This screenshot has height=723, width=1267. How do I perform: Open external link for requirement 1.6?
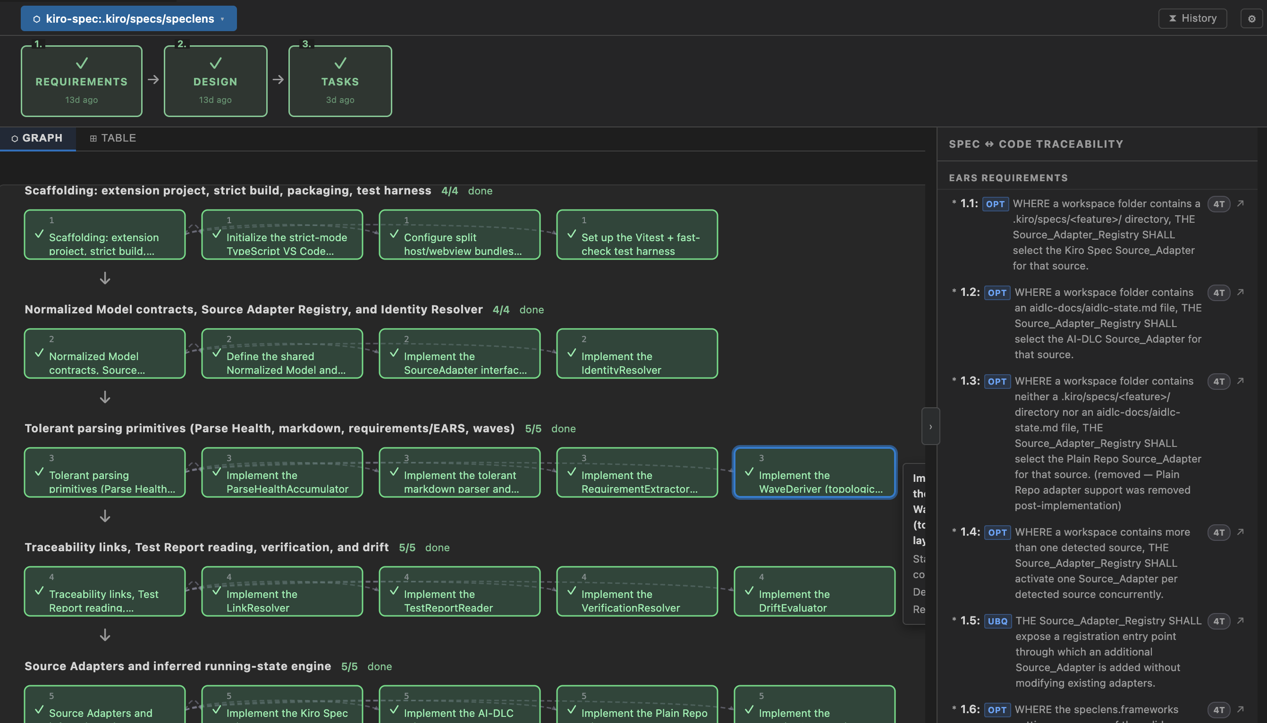tap(1241, 710)
